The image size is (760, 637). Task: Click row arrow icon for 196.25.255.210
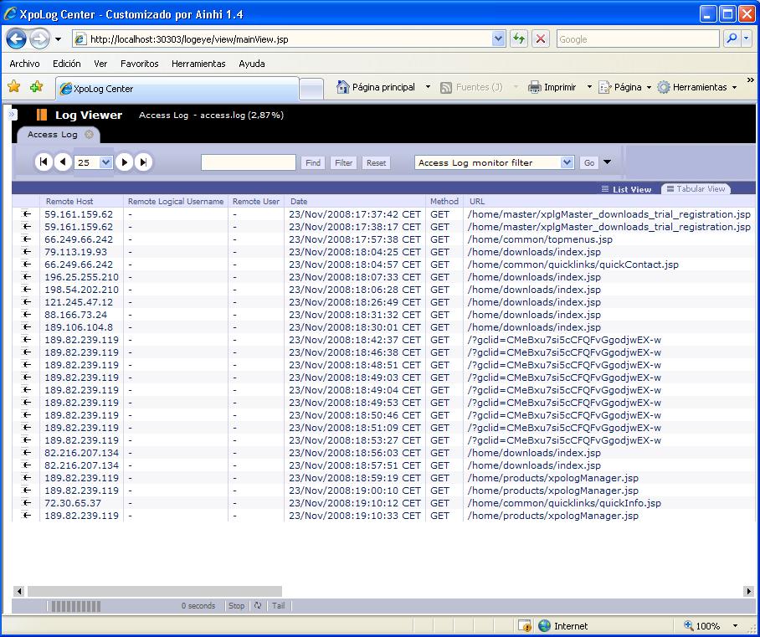(x=26, y=277)
